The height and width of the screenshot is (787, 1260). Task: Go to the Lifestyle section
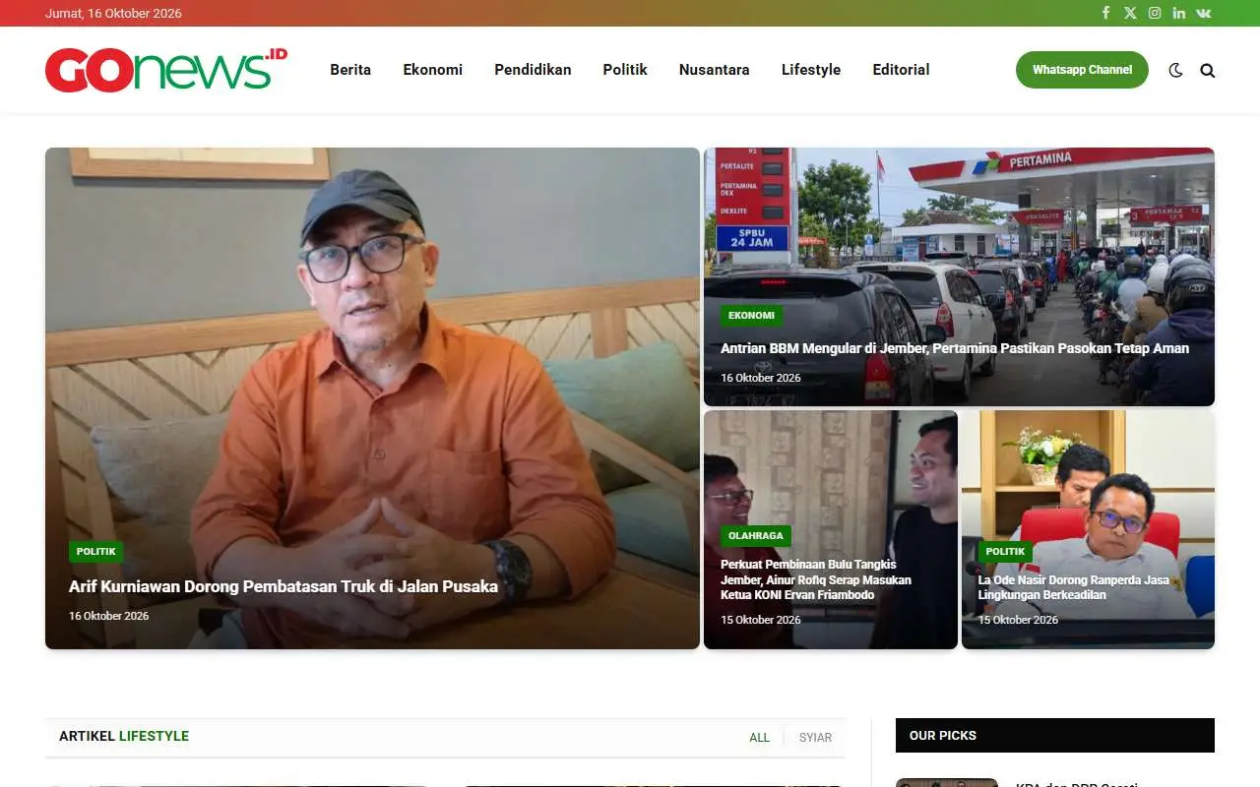811,70
